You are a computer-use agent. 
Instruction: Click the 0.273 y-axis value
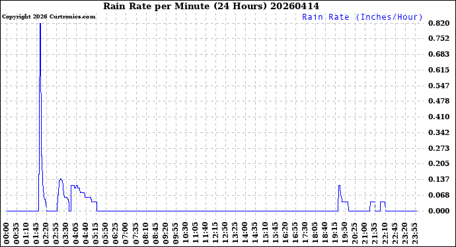point(439,148)
